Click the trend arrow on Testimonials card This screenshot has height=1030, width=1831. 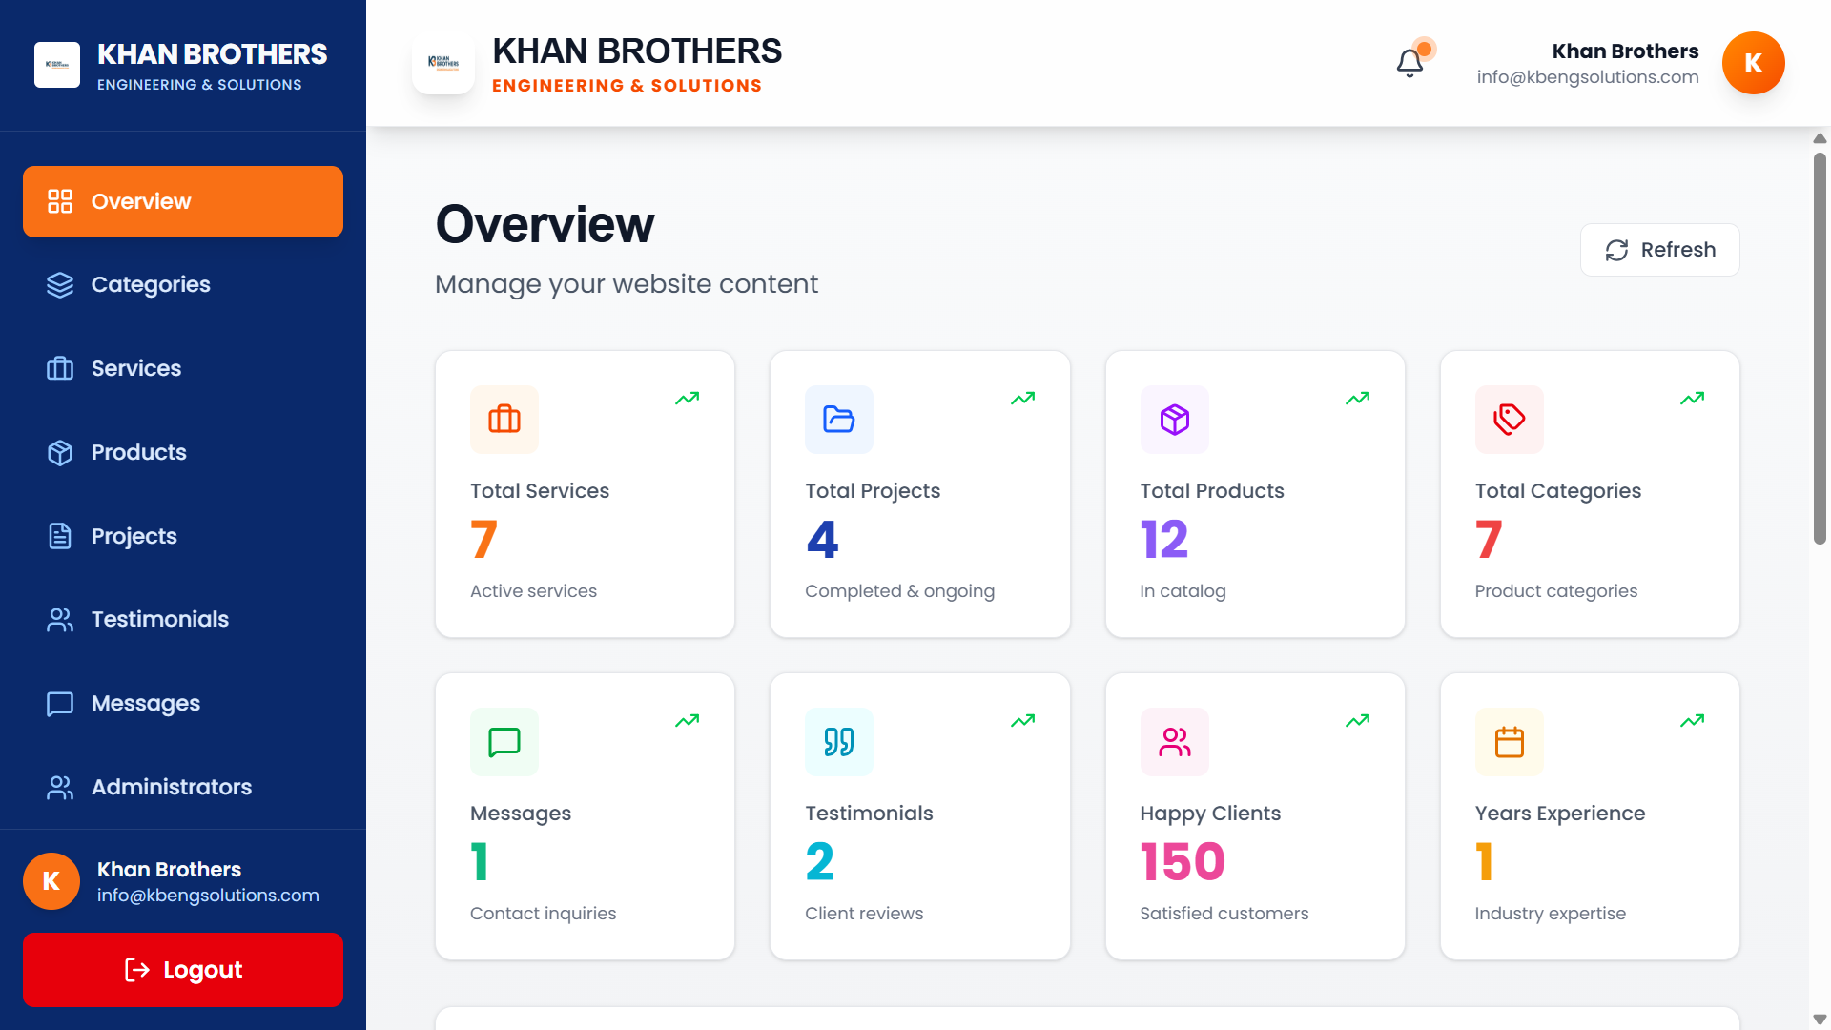pyautogui.click(x=1023, y=720)
